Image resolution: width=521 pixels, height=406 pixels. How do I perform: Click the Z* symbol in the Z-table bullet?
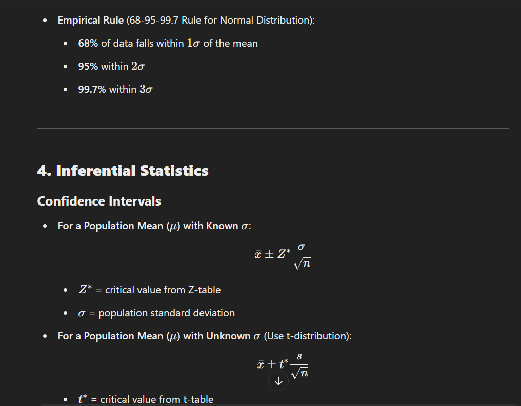[85, 289]
